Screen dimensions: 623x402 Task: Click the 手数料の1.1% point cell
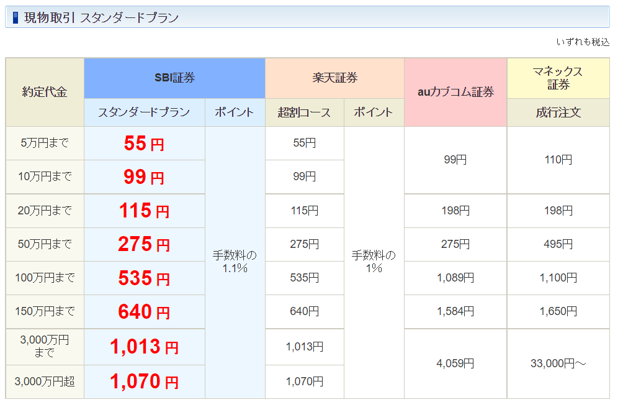coord(235,262)
